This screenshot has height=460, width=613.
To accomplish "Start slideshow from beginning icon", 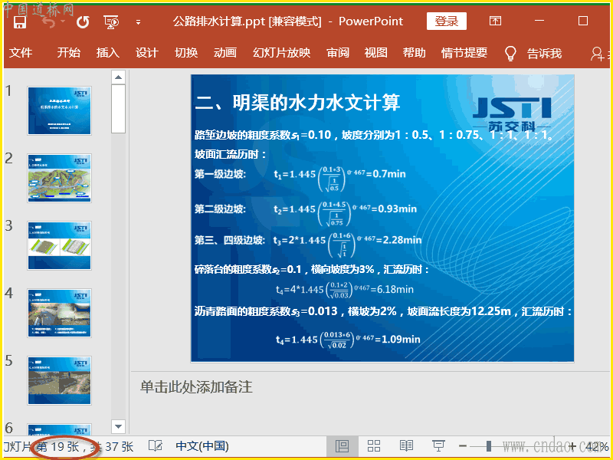I will pos(111,21).
